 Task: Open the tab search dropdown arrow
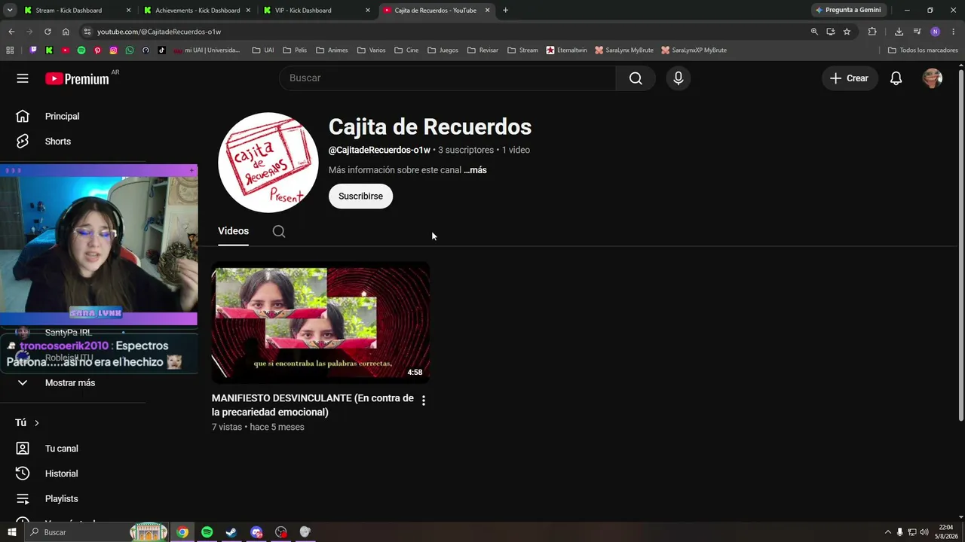[10, 11]
